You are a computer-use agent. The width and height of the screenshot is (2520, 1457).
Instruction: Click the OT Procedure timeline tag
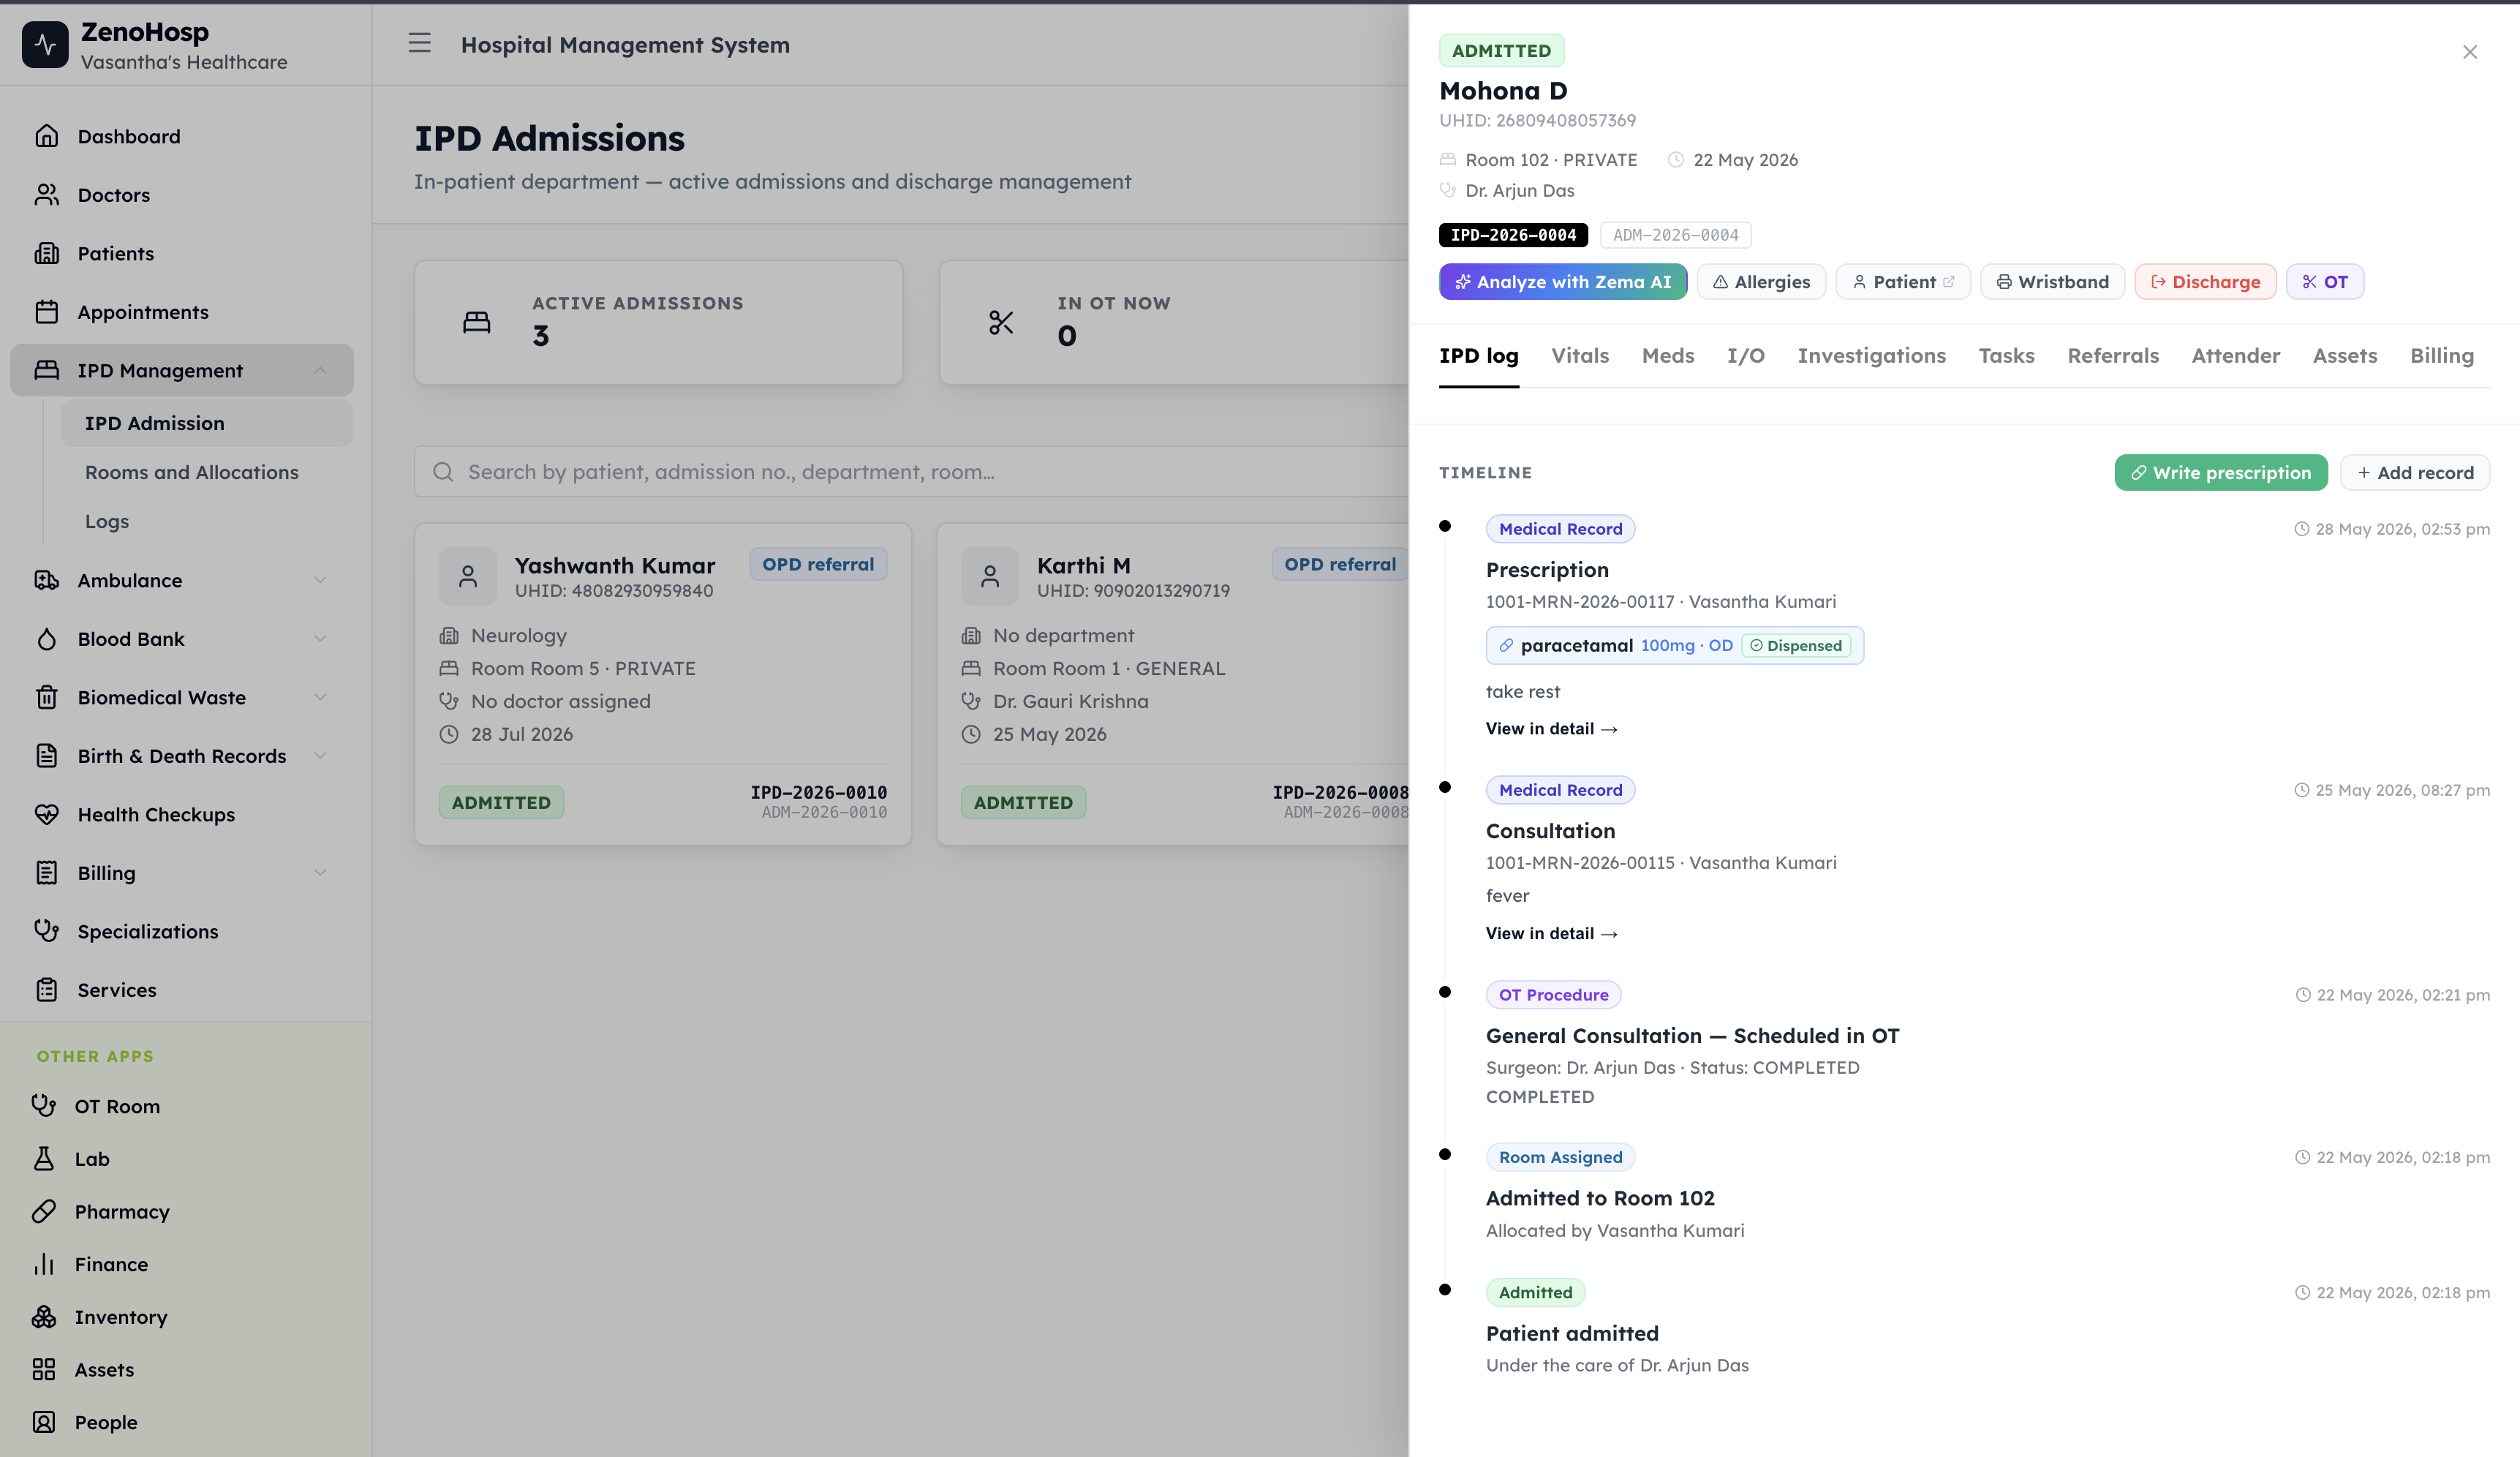click(x=1553, y=995)
